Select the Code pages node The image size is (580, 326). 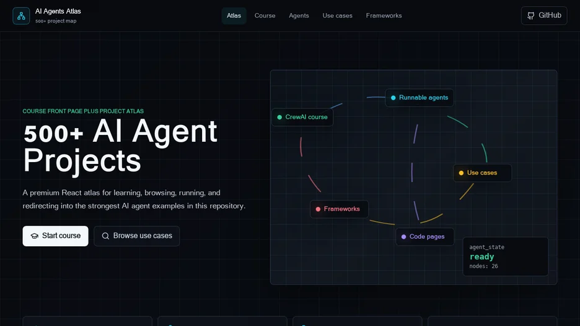424,237
